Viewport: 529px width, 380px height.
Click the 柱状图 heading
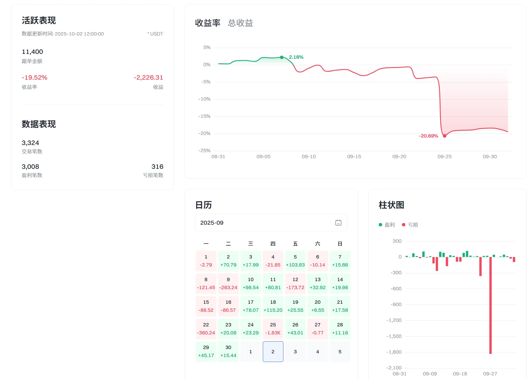(391, 205)
